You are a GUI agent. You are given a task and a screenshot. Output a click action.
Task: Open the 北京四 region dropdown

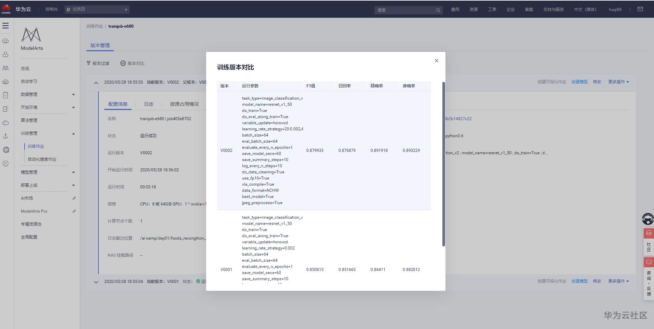[97, 10]
